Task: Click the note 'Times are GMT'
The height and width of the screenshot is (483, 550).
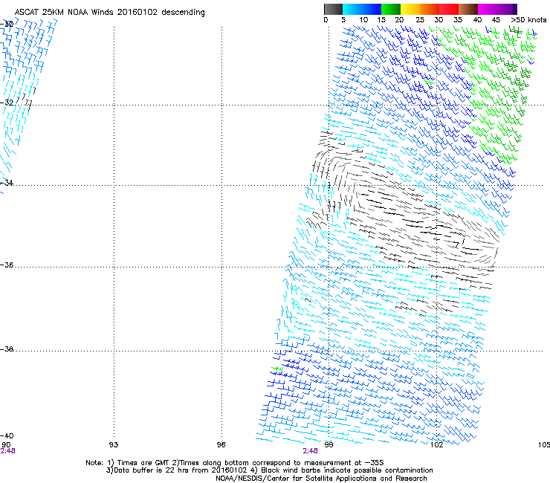Action: click(143, 463)
